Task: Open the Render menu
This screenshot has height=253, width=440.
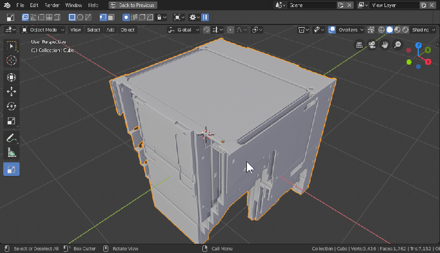Action: tap(52, 5)
